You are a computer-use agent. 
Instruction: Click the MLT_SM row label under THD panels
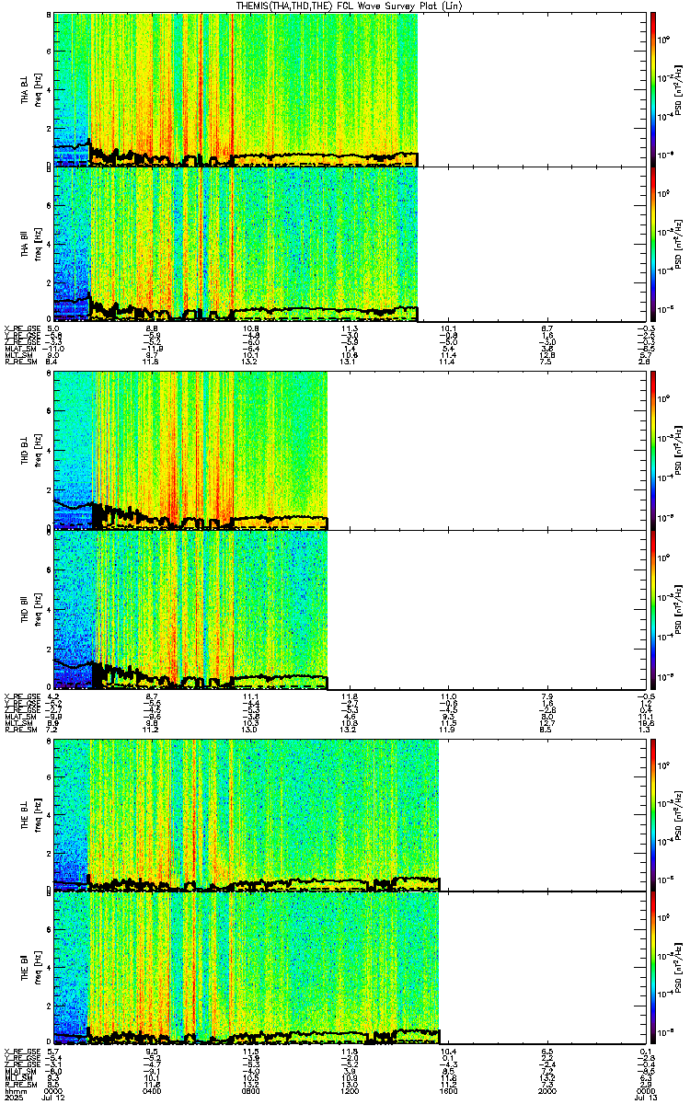(18, 723)
